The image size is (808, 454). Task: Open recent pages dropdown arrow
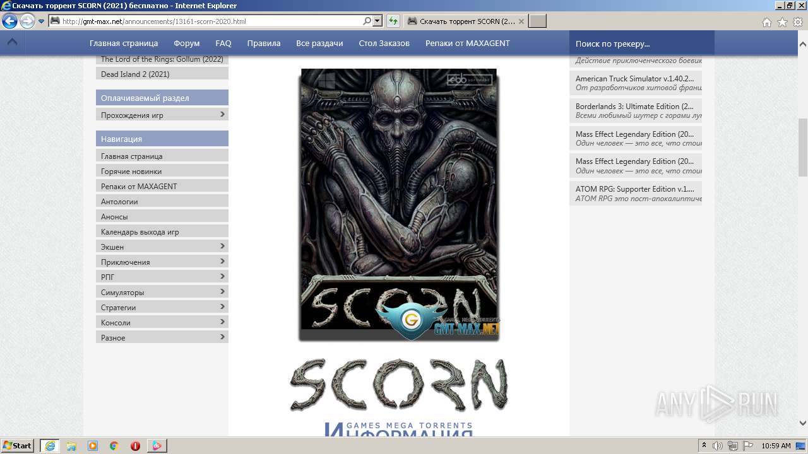tap(41, 21)
